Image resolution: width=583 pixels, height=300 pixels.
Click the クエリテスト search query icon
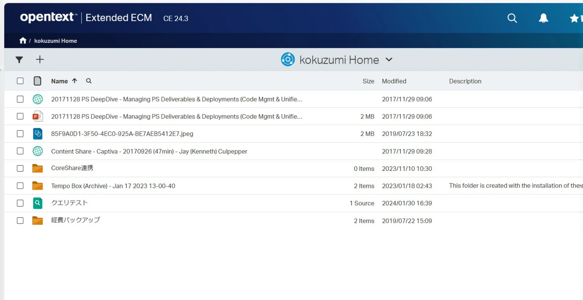pos(38,203)
